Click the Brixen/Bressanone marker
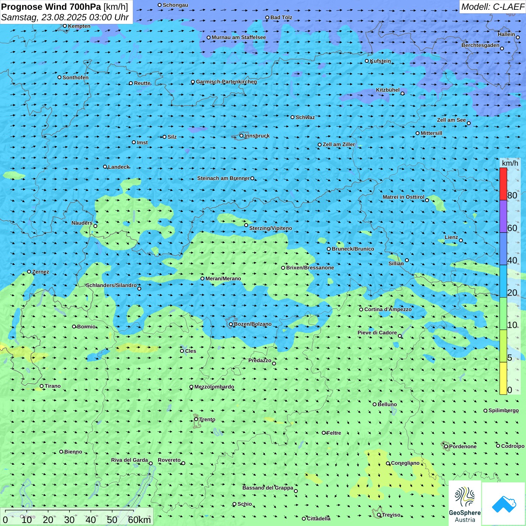 (283, 268)
